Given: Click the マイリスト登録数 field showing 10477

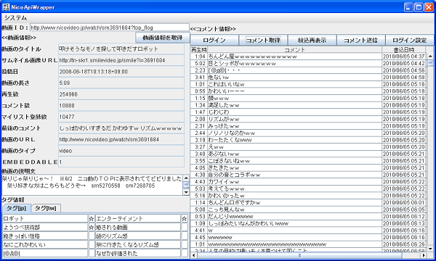Looking at the screenshot, I should coord(121,117).
